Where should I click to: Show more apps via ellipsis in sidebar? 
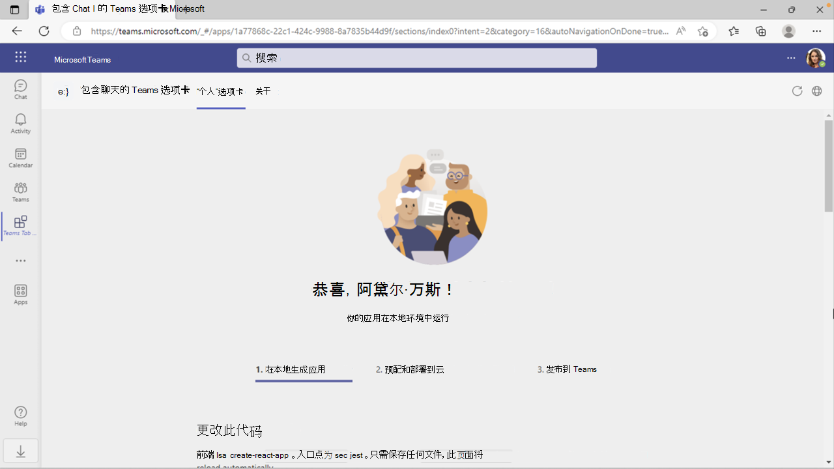click(x=21, y=261)
